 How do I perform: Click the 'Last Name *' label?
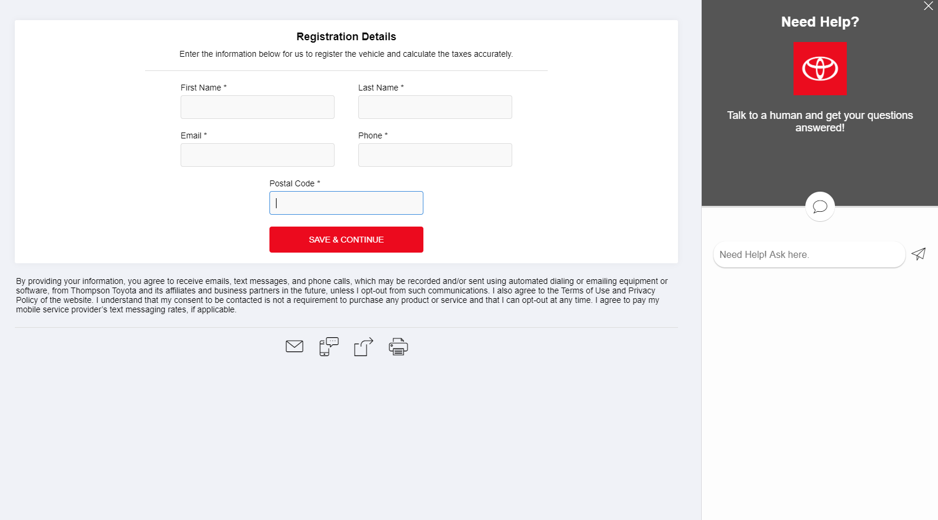point(381,88)
